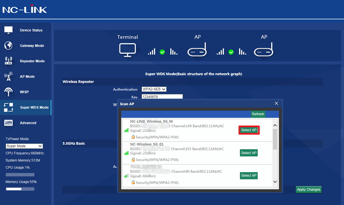Click signal bars icon right of middle AP
Screen dimensions: 344x205
(220, 51)
